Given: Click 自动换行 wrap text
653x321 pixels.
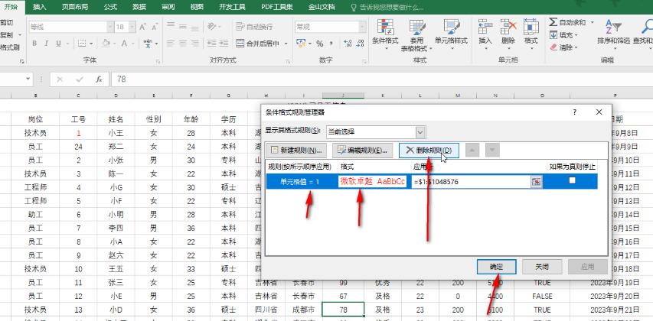Looking at the screenshot, I should click(254, 27).
